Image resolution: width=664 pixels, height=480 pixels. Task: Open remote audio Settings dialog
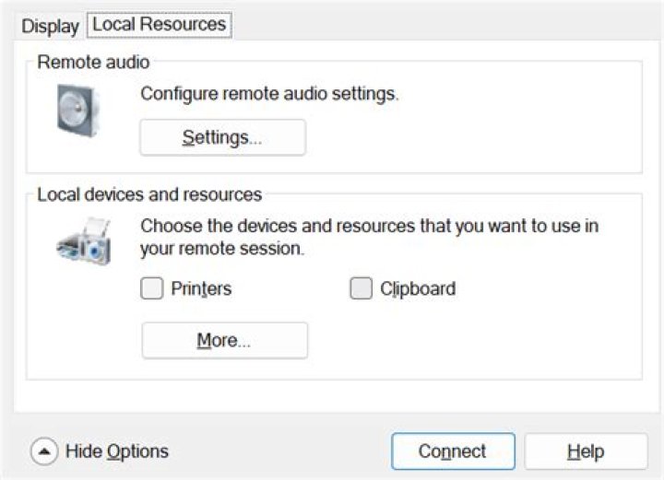(x=223, y=137)
